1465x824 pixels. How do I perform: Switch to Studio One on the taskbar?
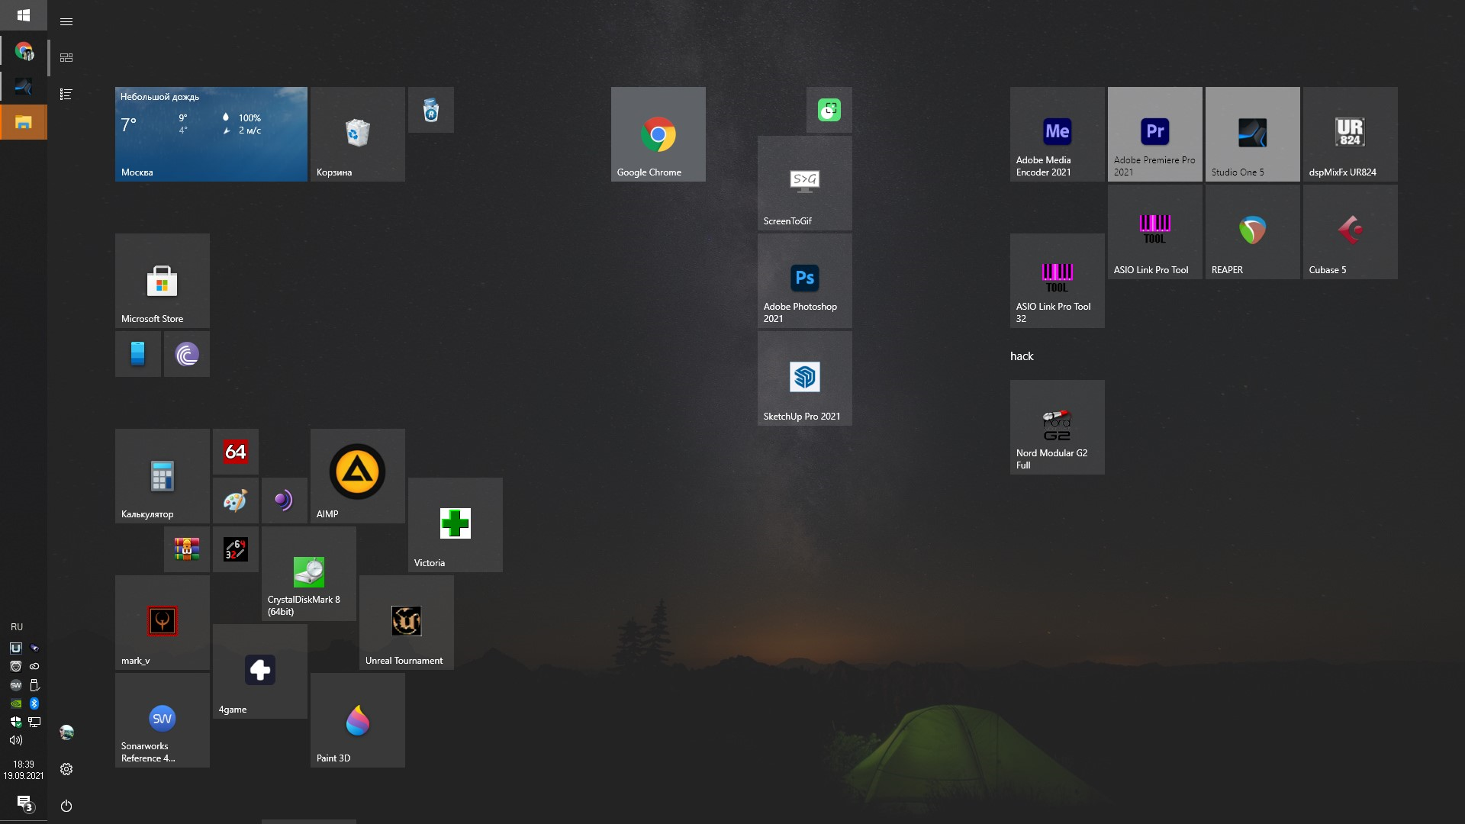coord(24,87)
